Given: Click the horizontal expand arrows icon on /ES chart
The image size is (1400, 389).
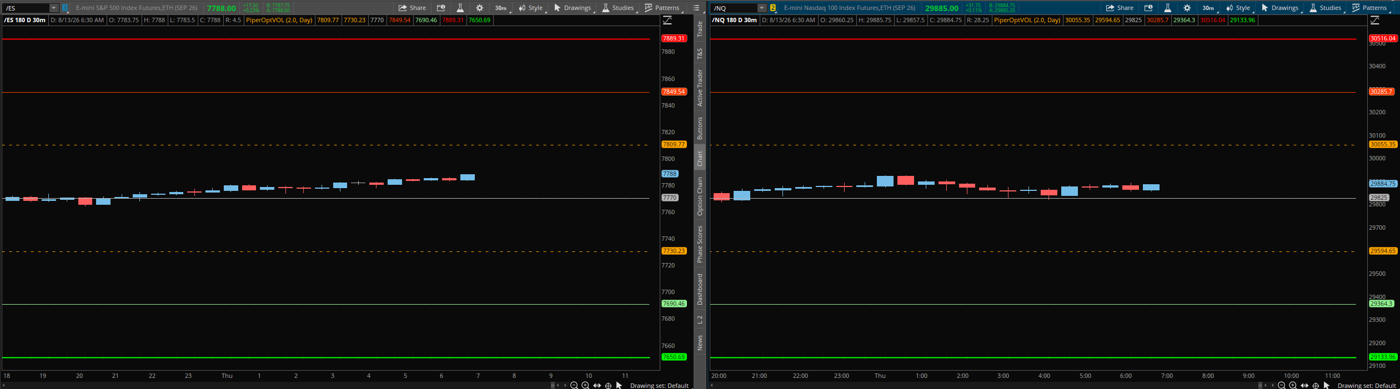Looking at the screenshot, I should point(597,385).
